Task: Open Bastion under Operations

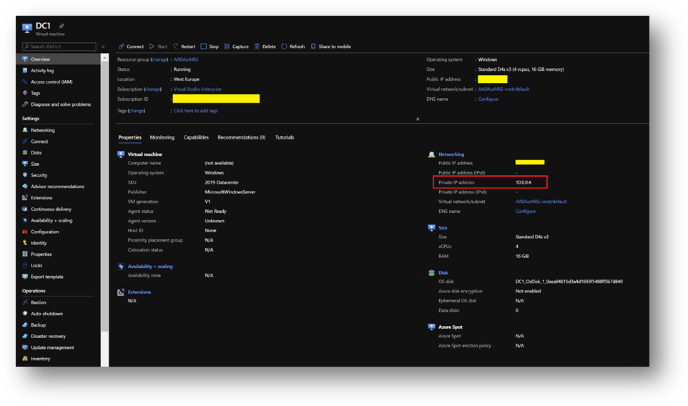Action: tap(39, 302)
